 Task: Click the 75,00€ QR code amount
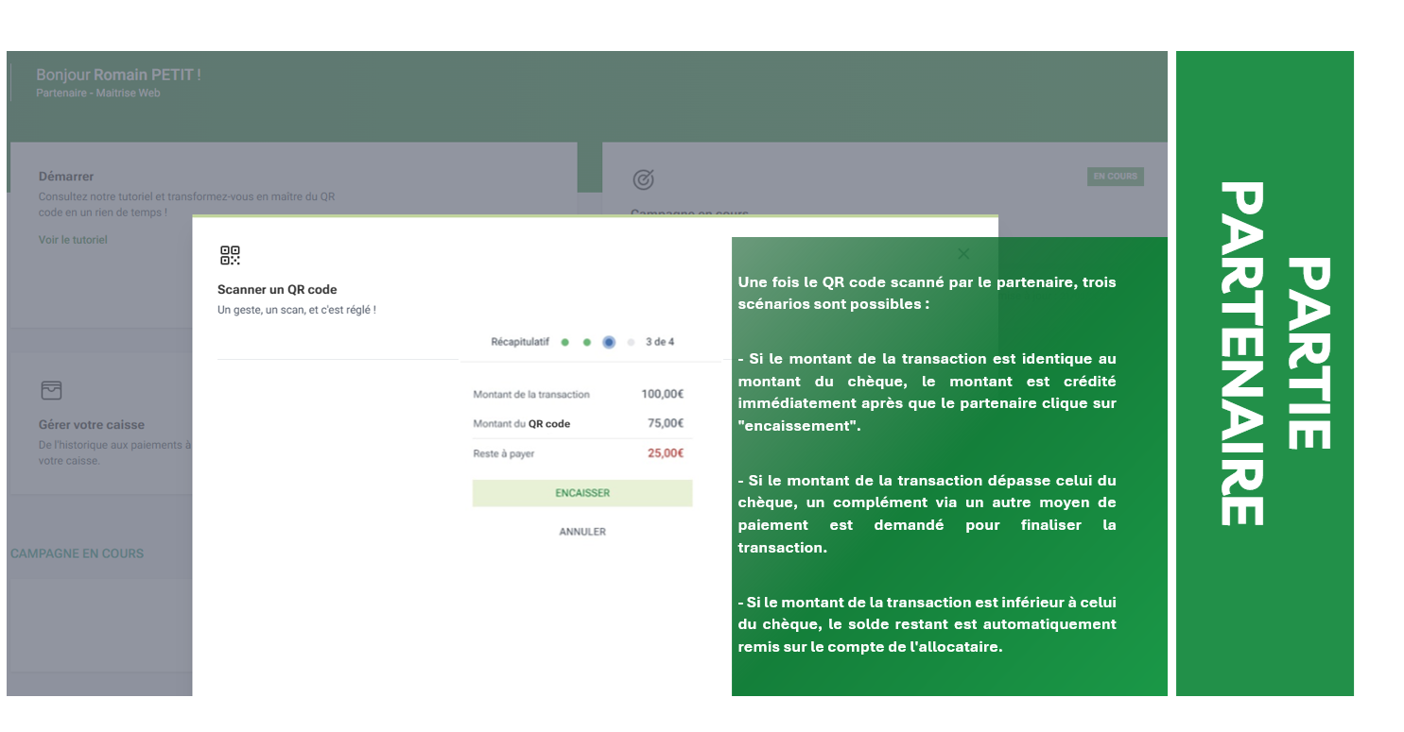(x=665, y=423)
